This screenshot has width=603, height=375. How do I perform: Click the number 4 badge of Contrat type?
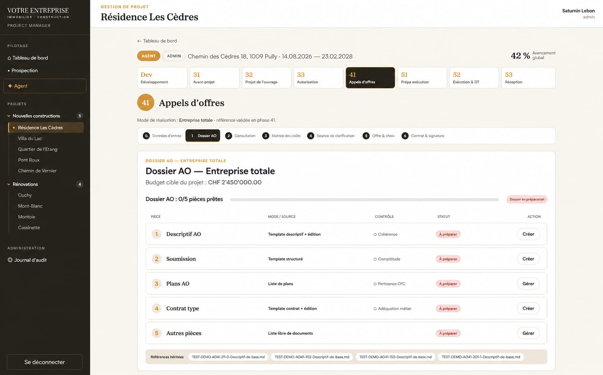pos(157,308)
